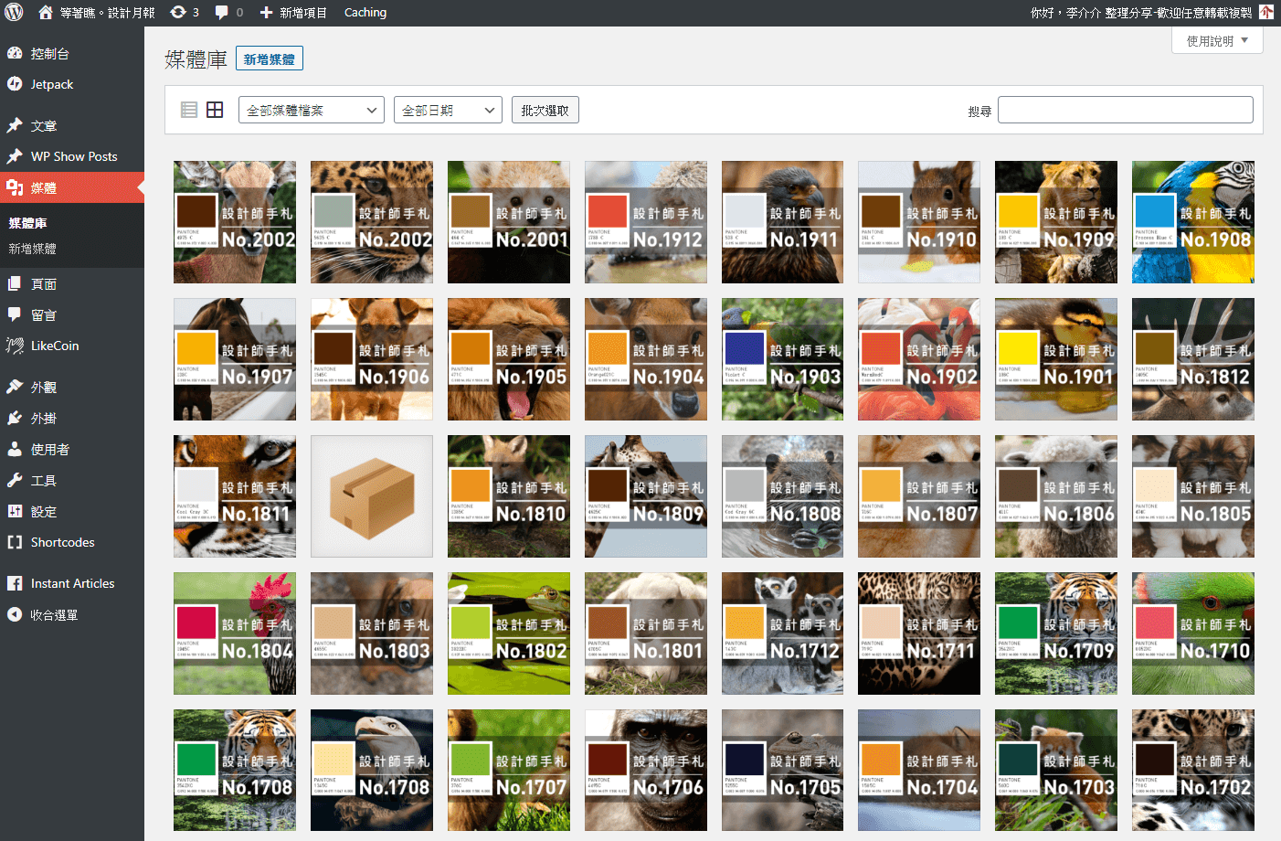
Task: Select the cardboard box package thumbnail
Action: pos(372,496)
